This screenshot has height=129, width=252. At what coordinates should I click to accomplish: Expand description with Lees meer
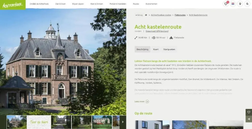[142, 101]
